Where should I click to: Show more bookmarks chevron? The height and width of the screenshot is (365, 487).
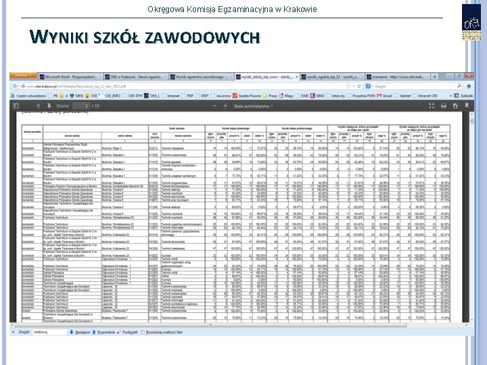pos(450,96)
